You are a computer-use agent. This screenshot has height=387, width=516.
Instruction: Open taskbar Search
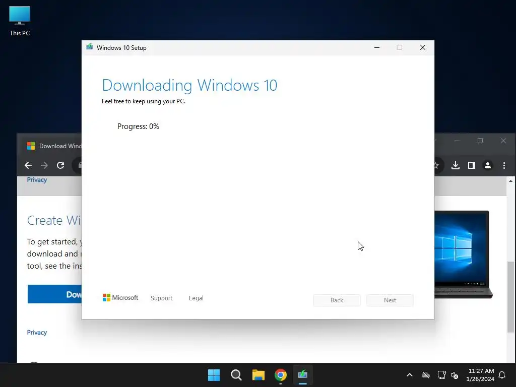point(236,375)
